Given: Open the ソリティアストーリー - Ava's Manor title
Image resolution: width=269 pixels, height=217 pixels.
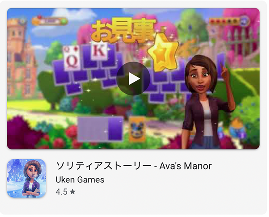Looking at the screenshot, I should click(134, 166).
